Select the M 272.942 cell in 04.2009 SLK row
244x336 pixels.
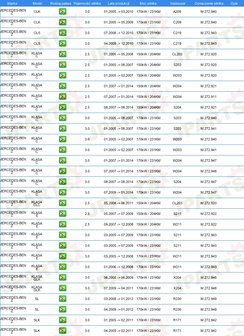click(208, 331)
